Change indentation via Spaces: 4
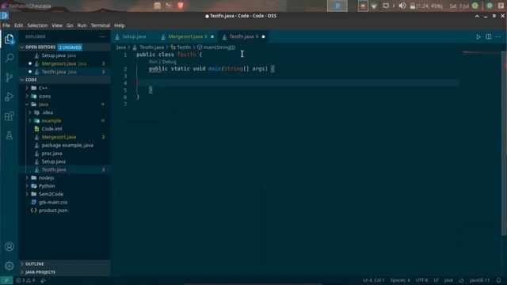 pyautogui.click(x=400, y=280)
